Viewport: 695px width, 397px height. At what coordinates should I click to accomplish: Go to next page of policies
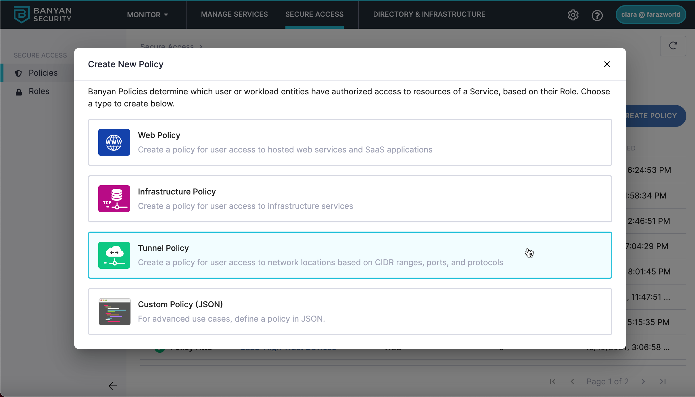coord(643,381)
